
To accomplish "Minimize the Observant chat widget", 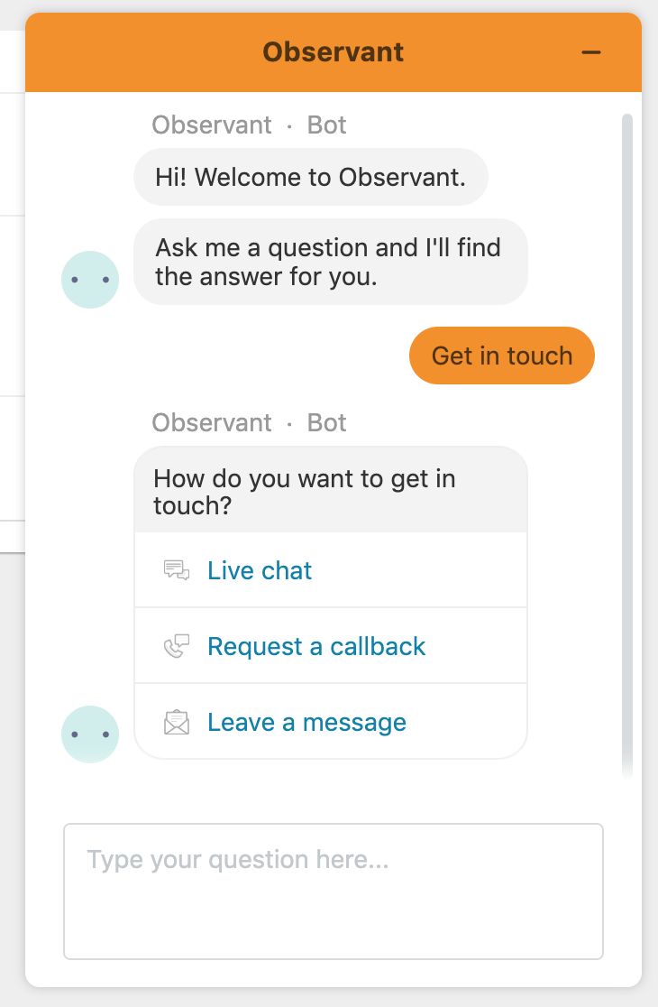I will (591, 52).
